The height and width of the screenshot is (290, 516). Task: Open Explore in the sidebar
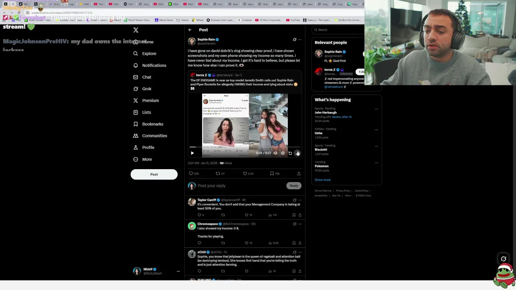click(145, 54)
